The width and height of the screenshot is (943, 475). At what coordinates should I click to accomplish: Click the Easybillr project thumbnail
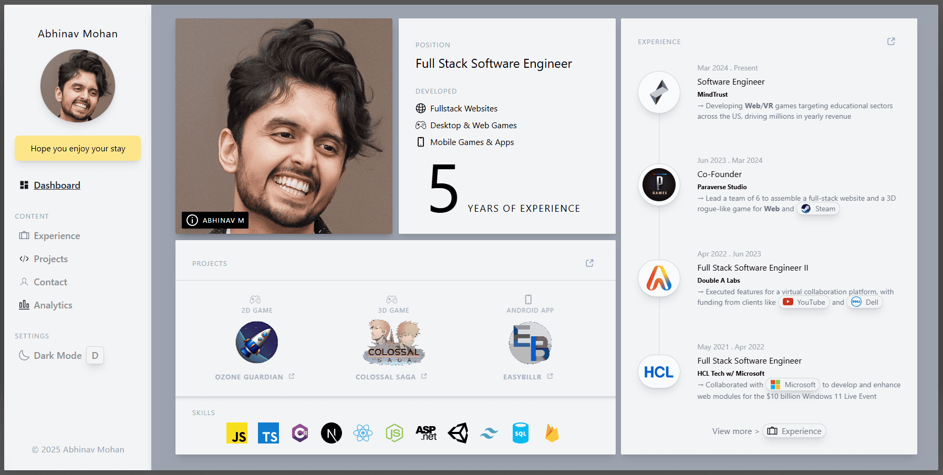pos(530,343)
